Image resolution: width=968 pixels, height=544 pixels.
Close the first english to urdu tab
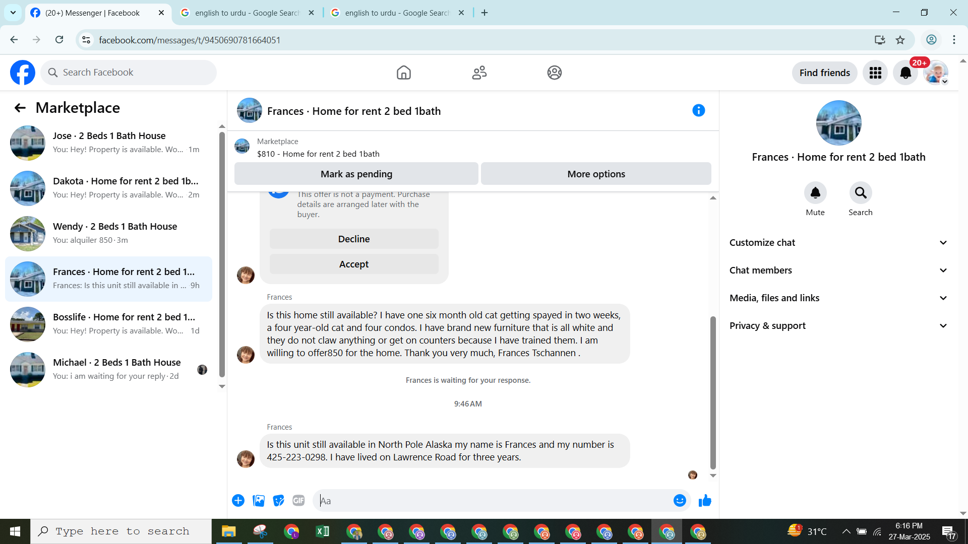point(312,13)
